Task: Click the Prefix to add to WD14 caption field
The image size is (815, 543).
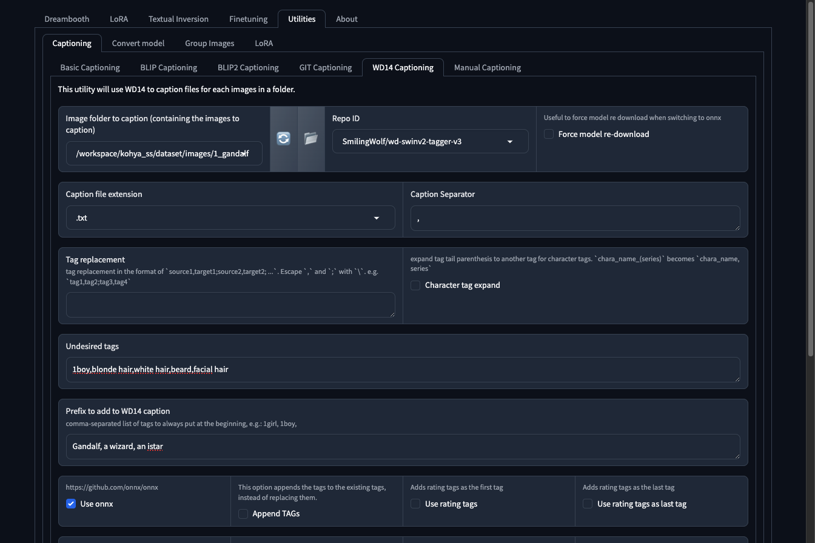Action: tap(403, 446)
